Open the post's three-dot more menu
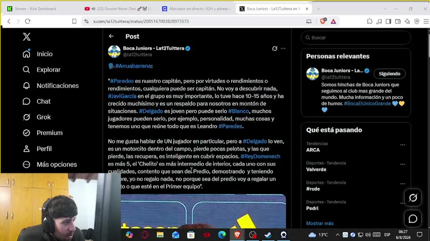The width and height of the screenshot is (430, 241). click(x=283, y=49)
